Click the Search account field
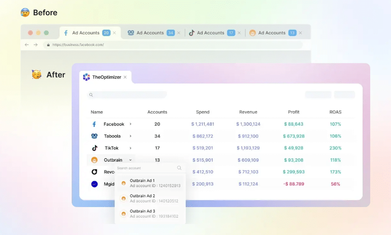Viewport: 391px width, 235px height. click(150, 168)
